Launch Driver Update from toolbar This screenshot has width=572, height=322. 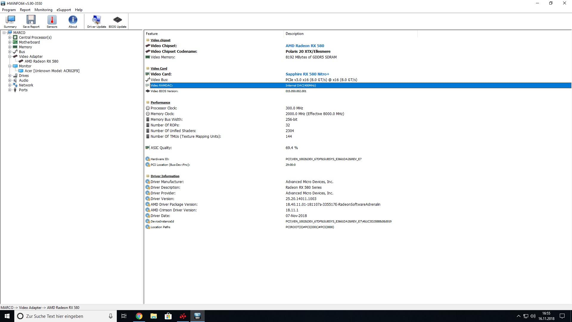97,21
